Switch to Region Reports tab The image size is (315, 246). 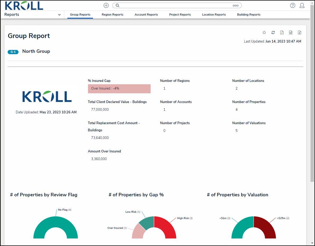click(113, 15)
